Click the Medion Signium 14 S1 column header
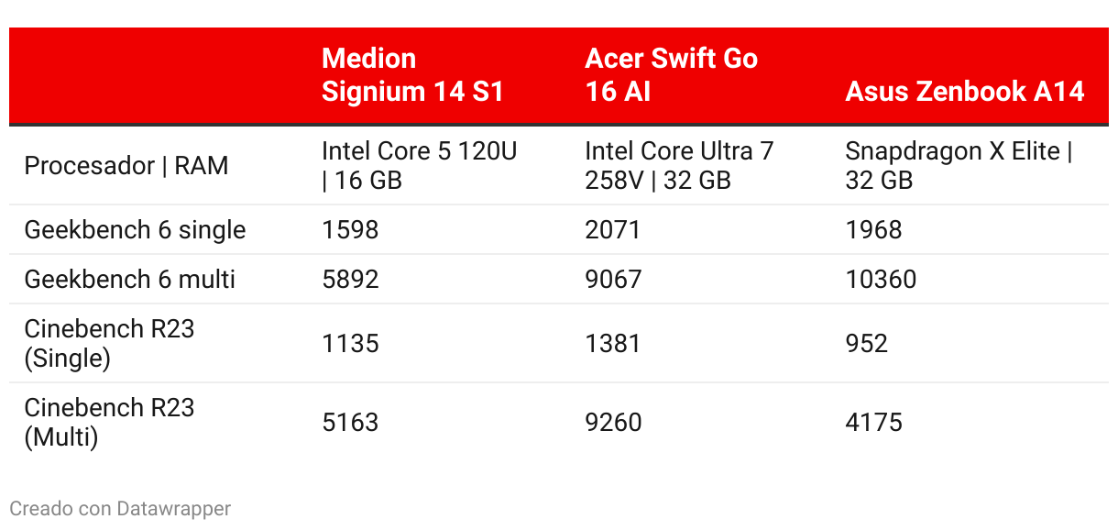This screenshot has width=1118, height=530. (412, 75)
